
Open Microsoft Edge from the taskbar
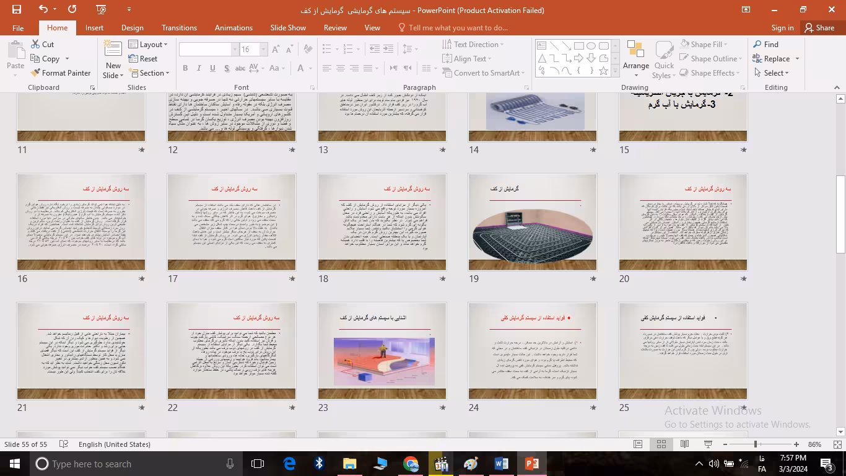pyautogui.click(x=289, y=464)
